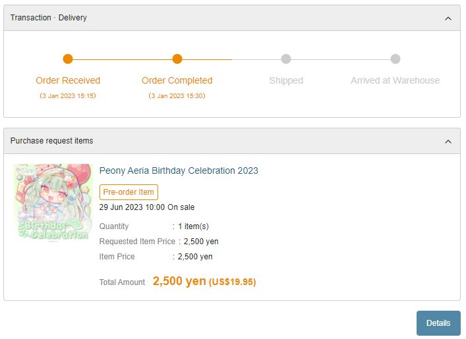466x339 pixels.
Task: Open Peony Aeria Birthday Celebration 2023 link
Action: tap(179, 170)
